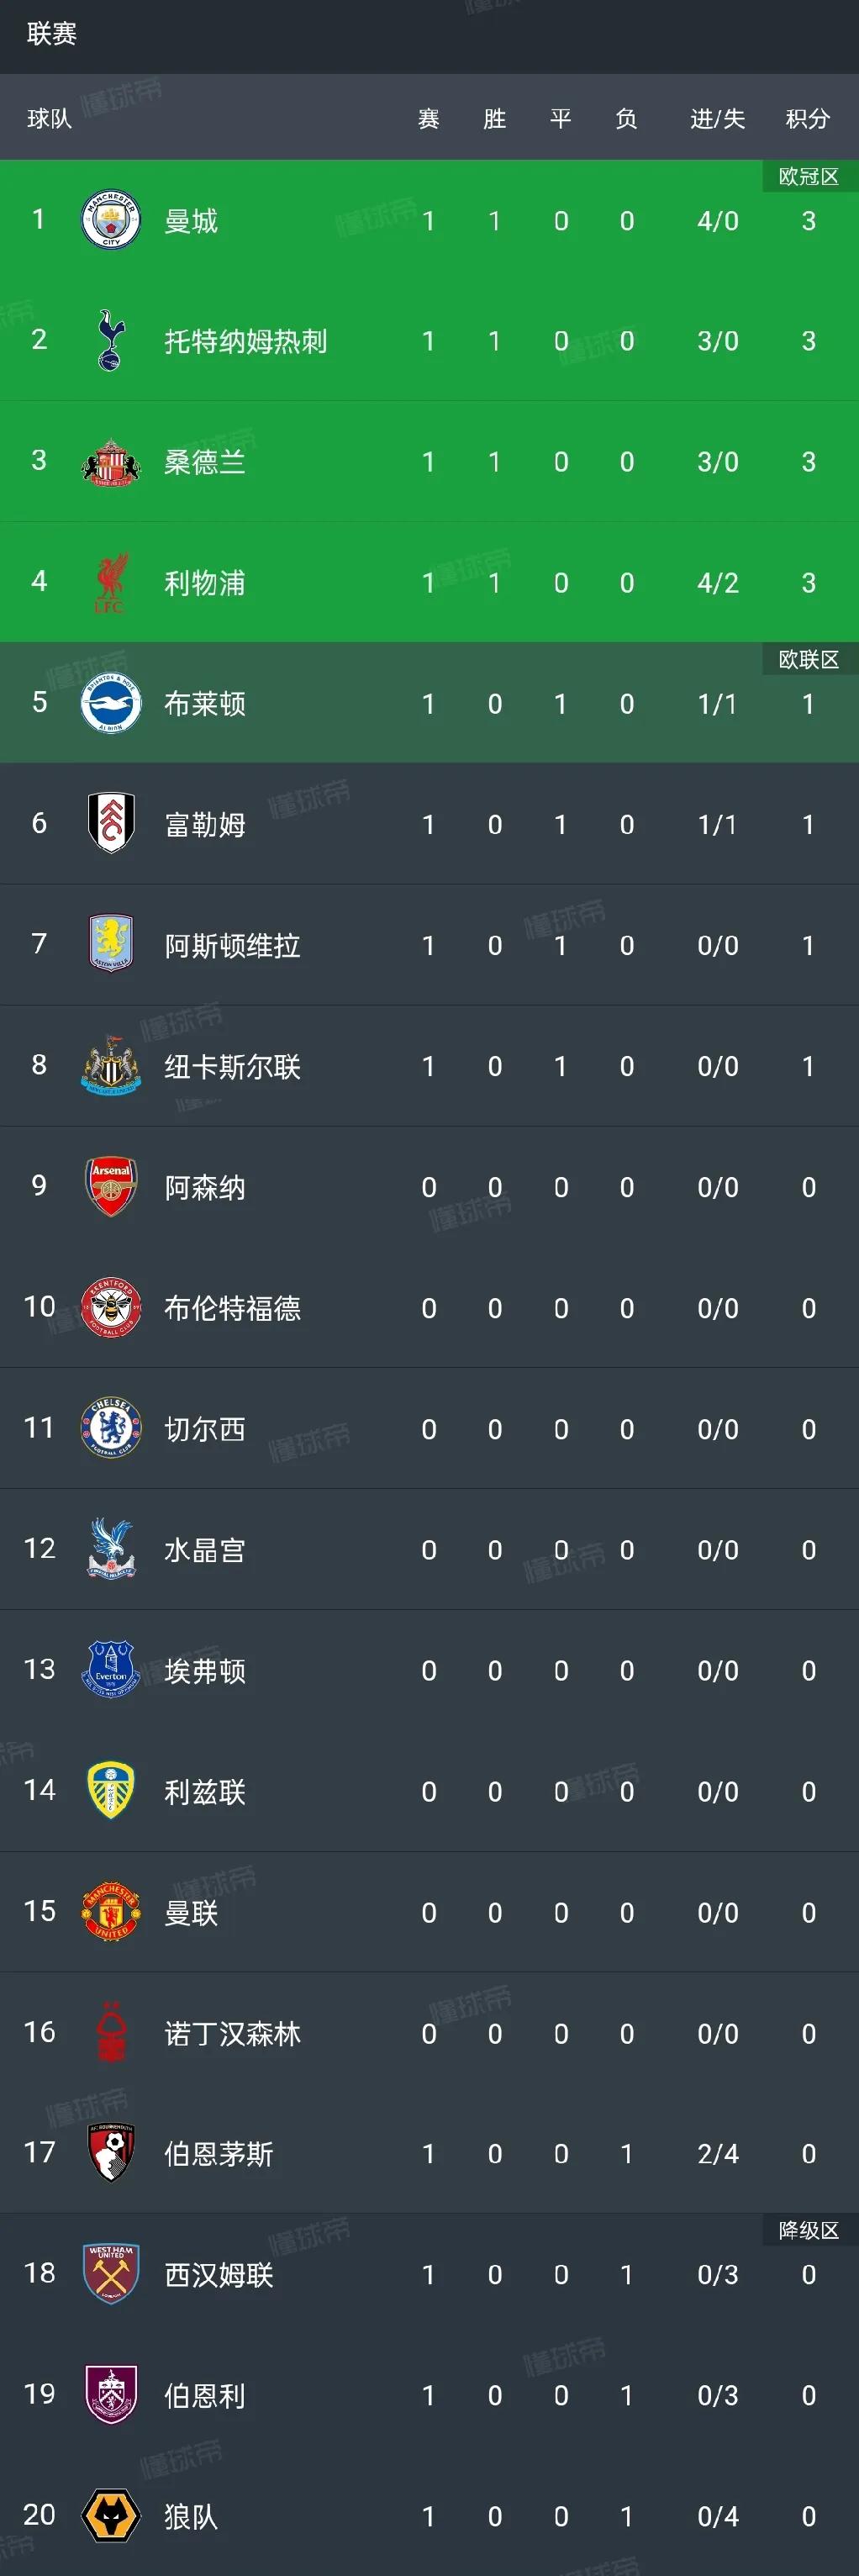Open the 联赛 section header

point(52,34)
